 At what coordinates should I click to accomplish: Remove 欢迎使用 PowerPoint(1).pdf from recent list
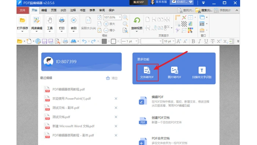[116, 98]
